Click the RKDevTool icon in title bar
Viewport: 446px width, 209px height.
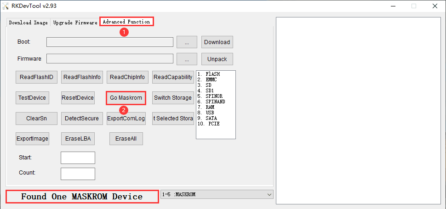tap(6, 6)
